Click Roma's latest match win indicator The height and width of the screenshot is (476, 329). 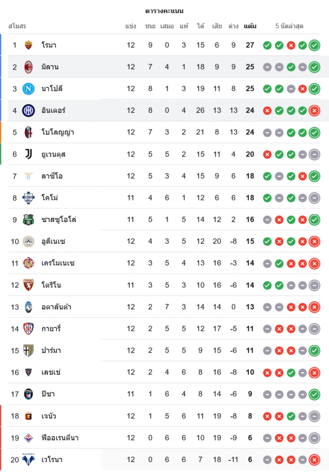pyautogui.click(x=314, y=45)
